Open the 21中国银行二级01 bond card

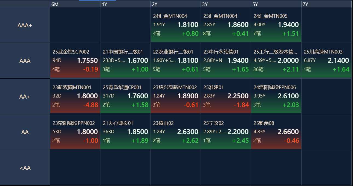click(125, 61)
